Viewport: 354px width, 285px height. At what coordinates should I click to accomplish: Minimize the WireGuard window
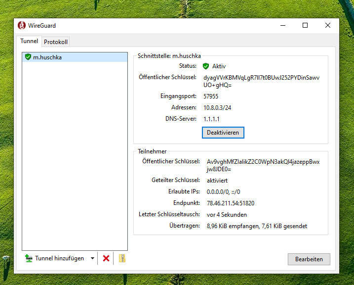tap(282, 25)
